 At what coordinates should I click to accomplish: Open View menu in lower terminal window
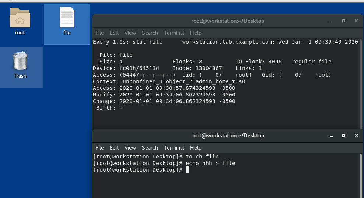130,148
